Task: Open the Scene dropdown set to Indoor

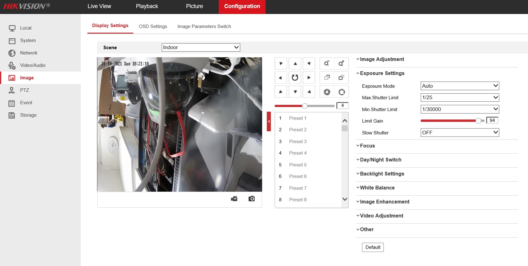Action: [201, 47]
